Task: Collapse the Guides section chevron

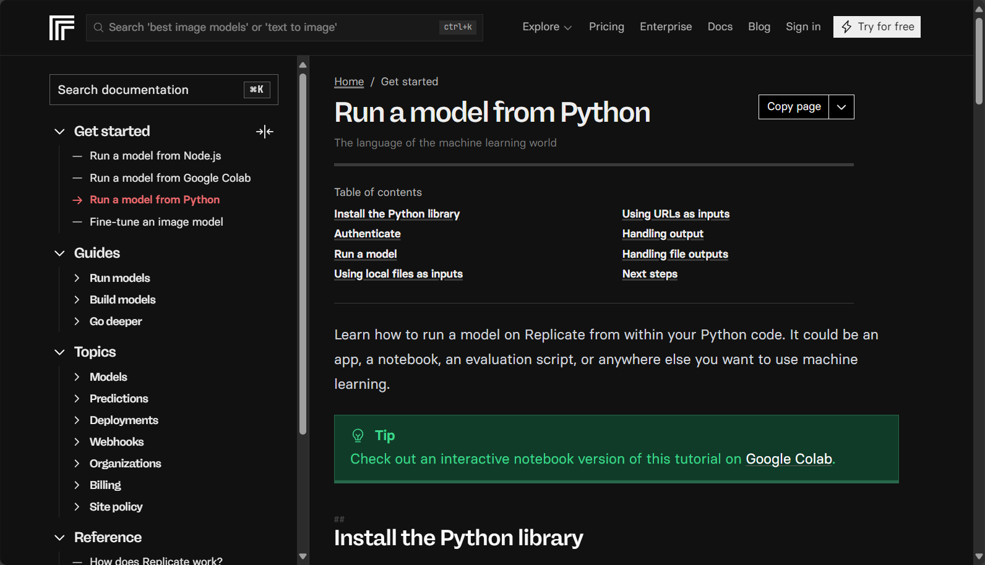Action: (x=59, y=253)
